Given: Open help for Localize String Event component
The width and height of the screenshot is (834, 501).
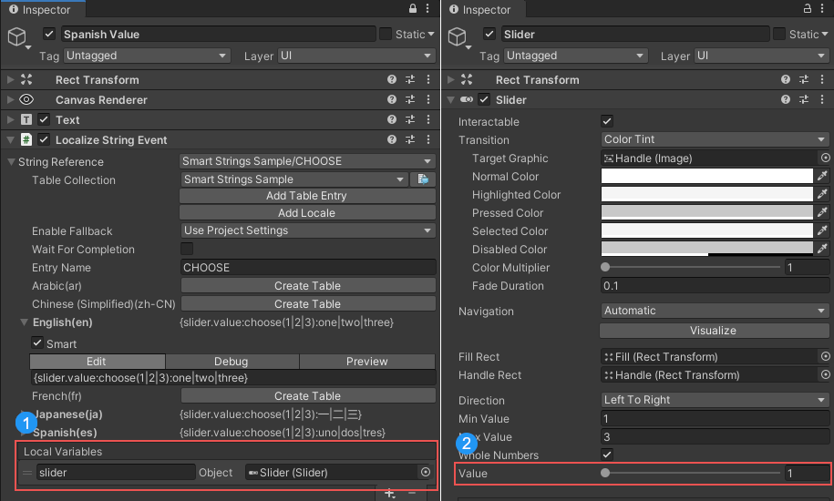Looking at the screenshot, I should (x=392, y=140).
